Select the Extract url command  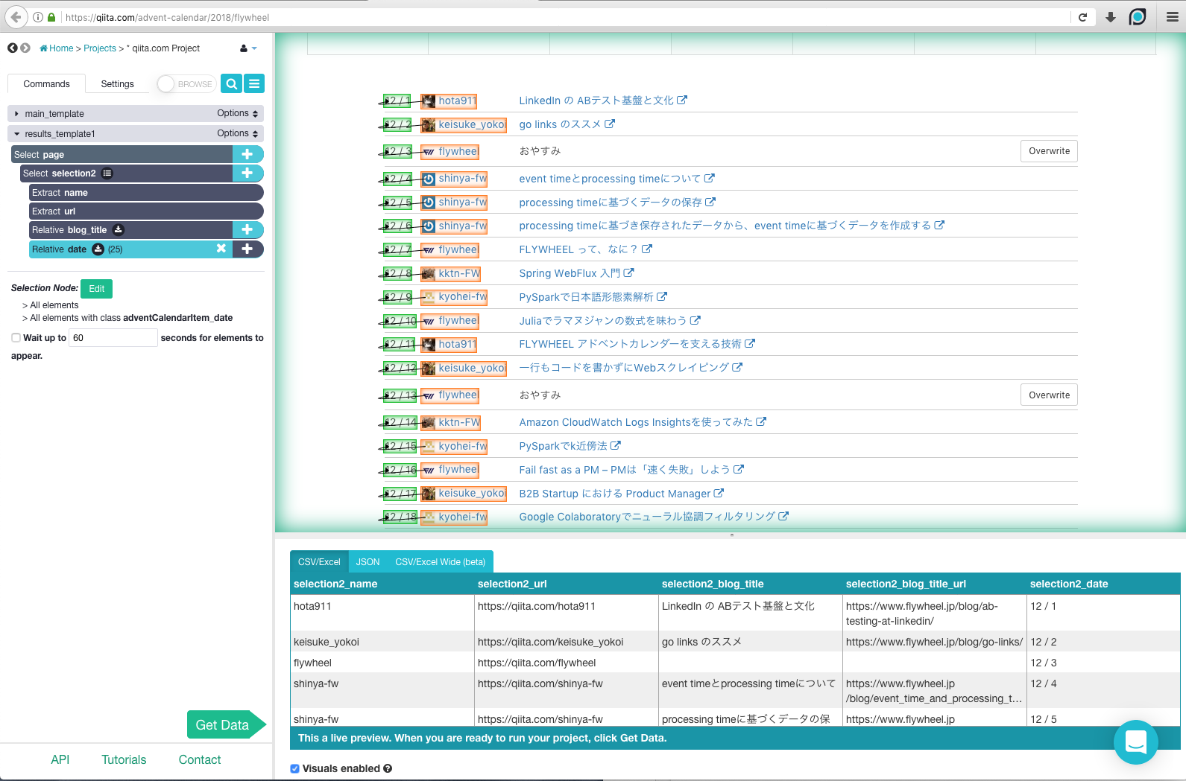pyautogui.click(x=146, y=211)
